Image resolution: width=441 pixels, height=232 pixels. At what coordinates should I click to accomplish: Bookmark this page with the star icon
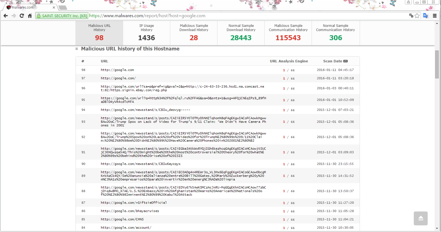[x=417, y=16]
